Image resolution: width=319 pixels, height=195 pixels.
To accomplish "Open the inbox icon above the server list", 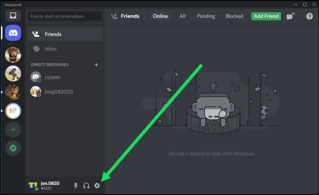I will pos(13,16).
